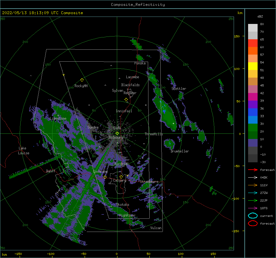This screenshot has height=258, width=276.
Task: Click the white plus marker west of Stettler storm
Action: (x=173, y=123)
